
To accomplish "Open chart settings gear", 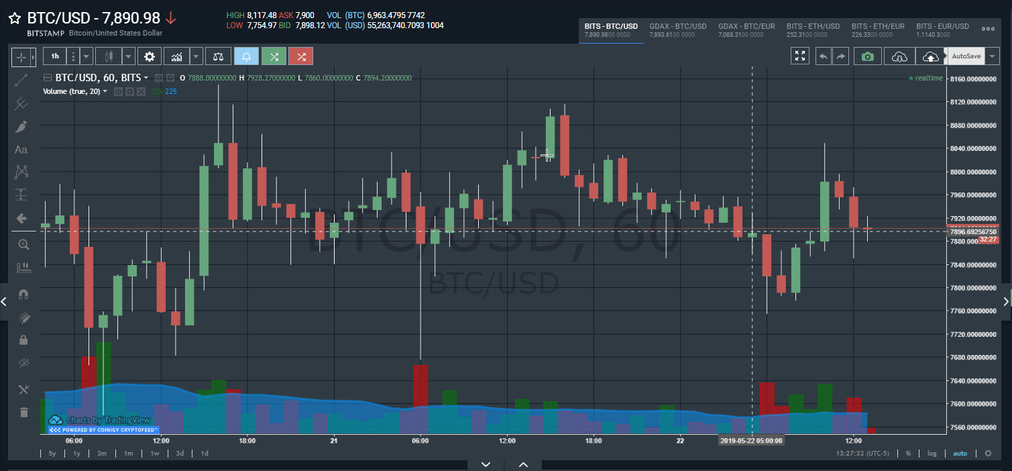I will coord(150,56).
